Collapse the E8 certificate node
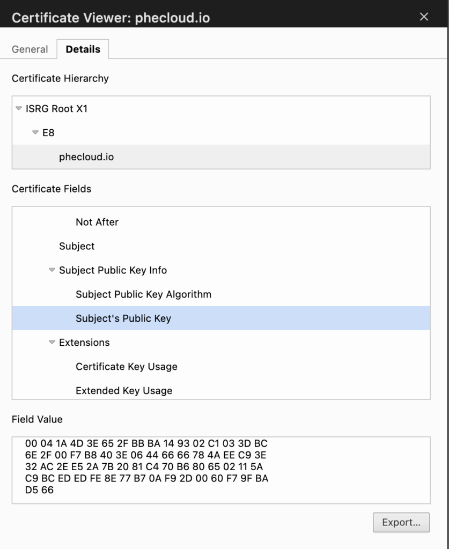This screenshot has width=449, height=549. click(35, 133)
